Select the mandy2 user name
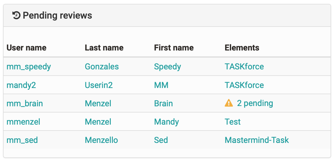 [21, 85]
